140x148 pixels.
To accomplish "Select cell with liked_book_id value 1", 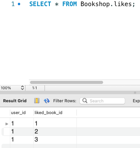I will 55,124.
